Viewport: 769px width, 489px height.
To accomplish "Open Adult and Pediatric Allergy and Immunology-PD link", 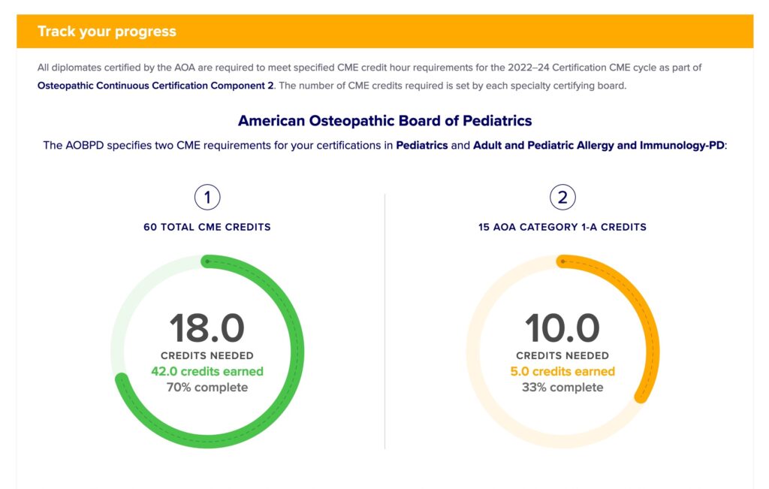I will click(x=599, y=145).
